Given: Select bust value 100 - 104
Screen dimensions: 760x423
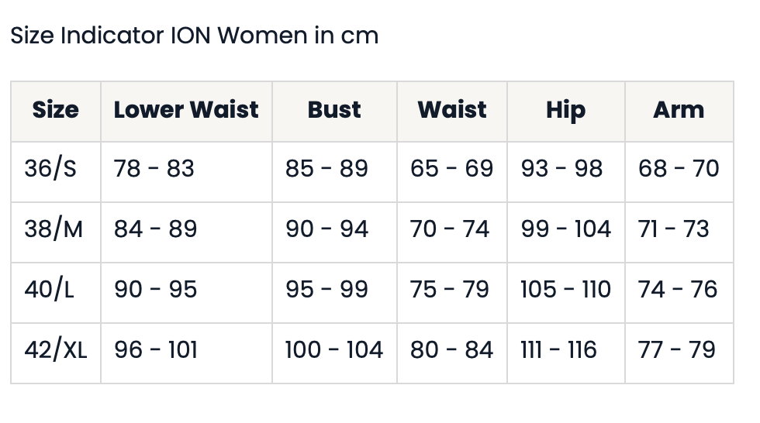Looking at the screenshot, I should coord(334,349).
